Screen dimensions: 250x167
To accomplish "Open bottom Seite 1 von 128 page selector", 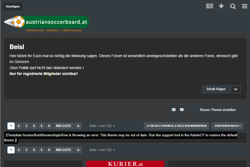I will tap(102, 150).
